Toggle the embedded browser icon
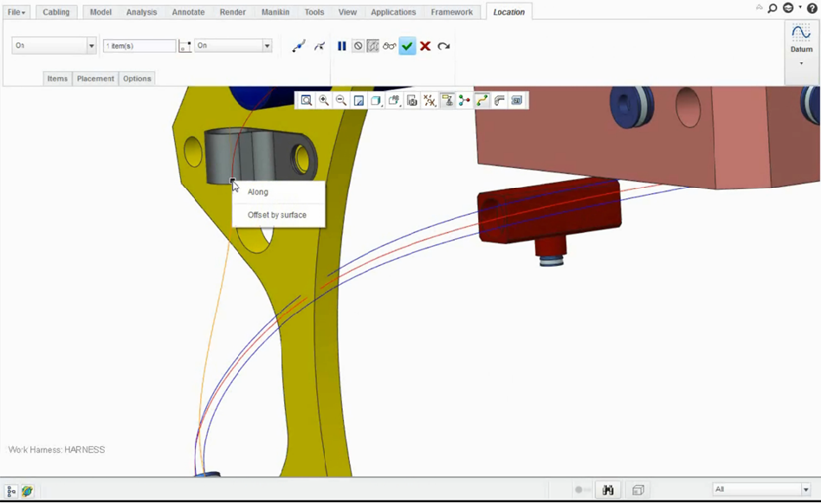The image size is (821, 504). [x=27, y=491]
